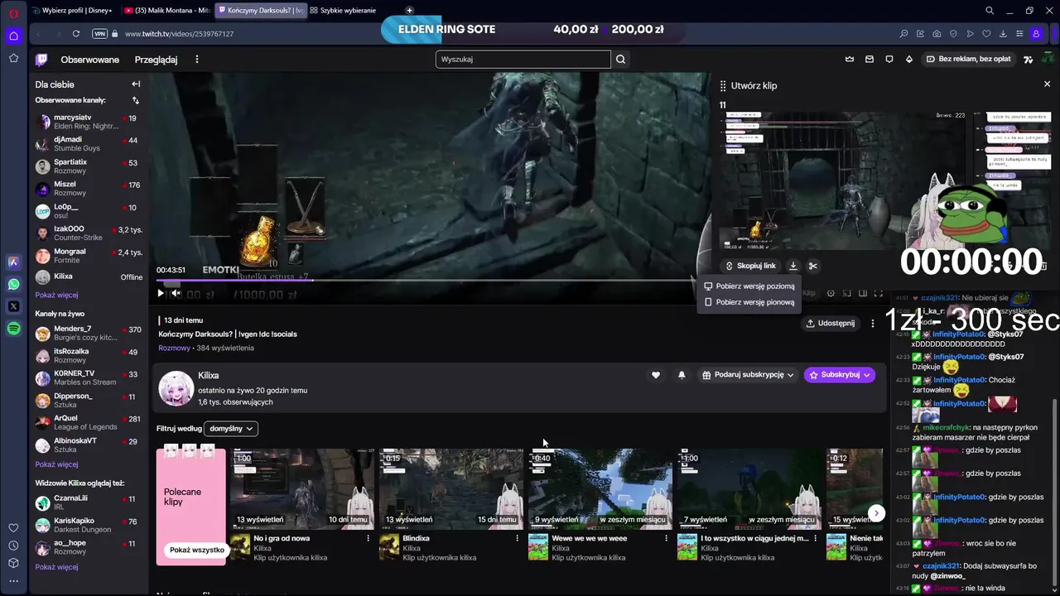Sort followed channels with arrows icon
The image size is (1060, 596).
click(x=136, y=100)
